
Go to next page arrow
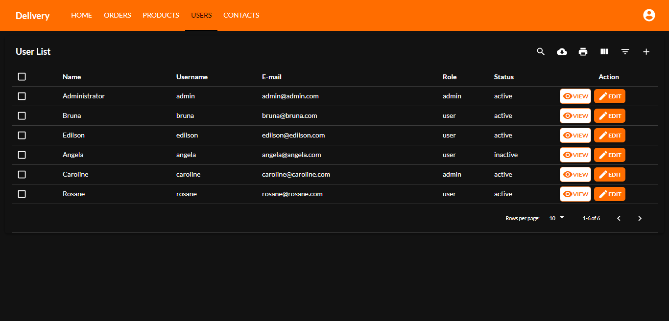point(640,218)
